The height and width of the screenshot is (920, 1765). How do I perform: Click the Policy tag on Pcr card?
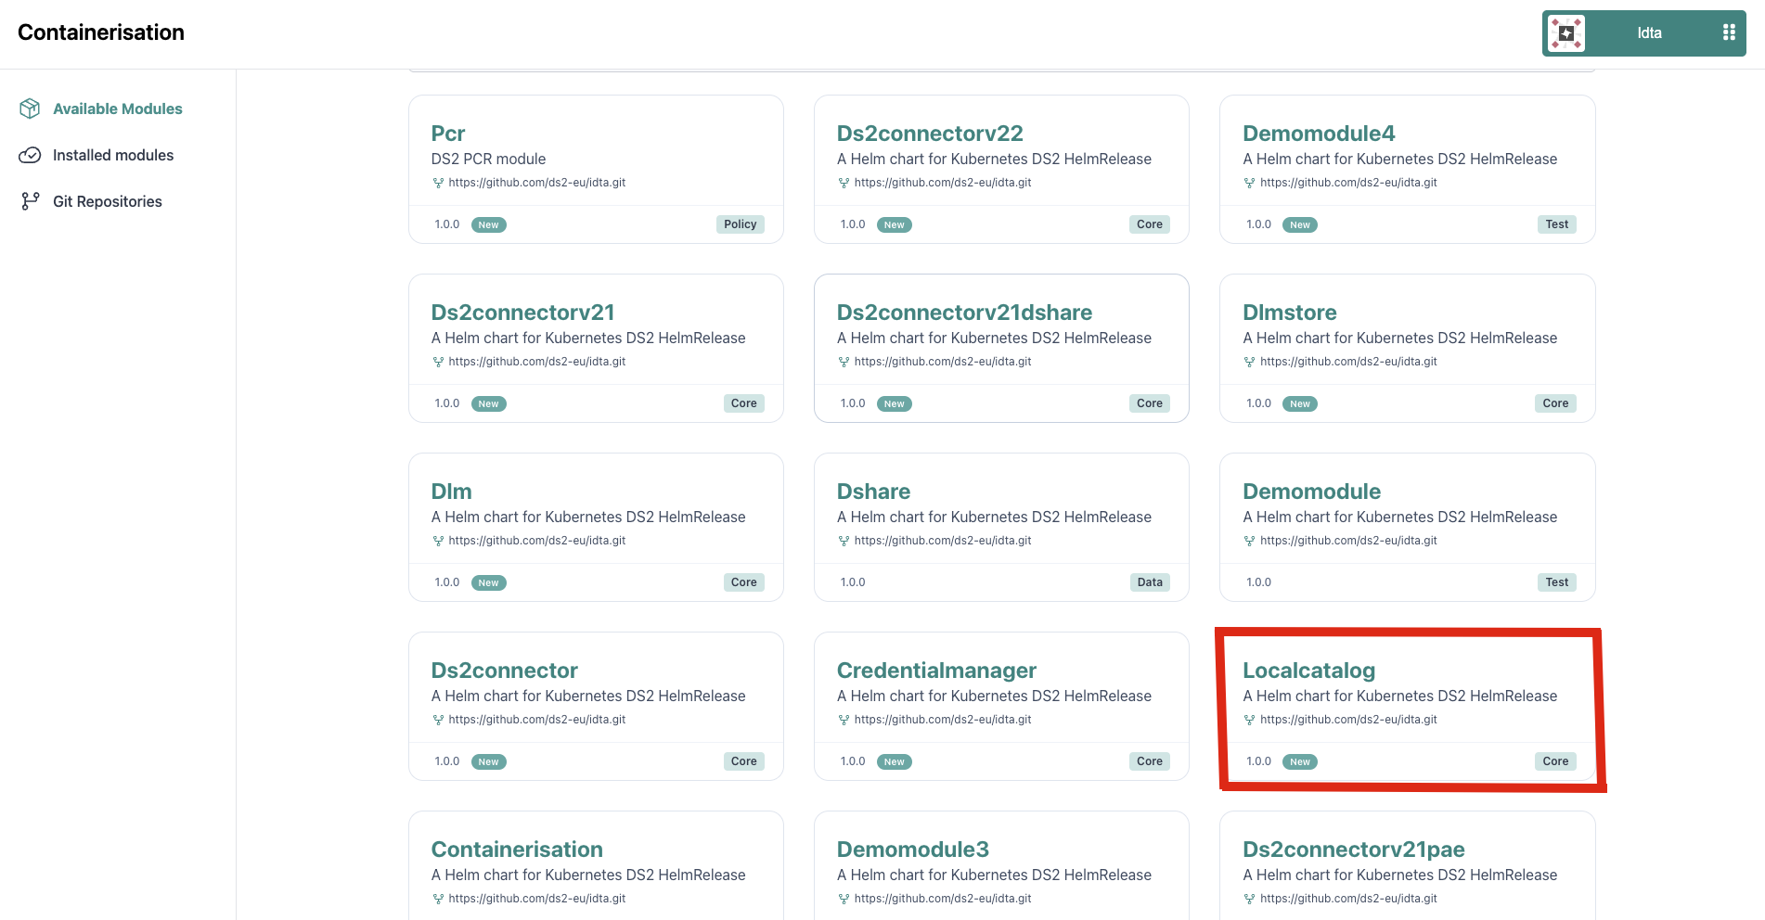click(x=740, y=224)
